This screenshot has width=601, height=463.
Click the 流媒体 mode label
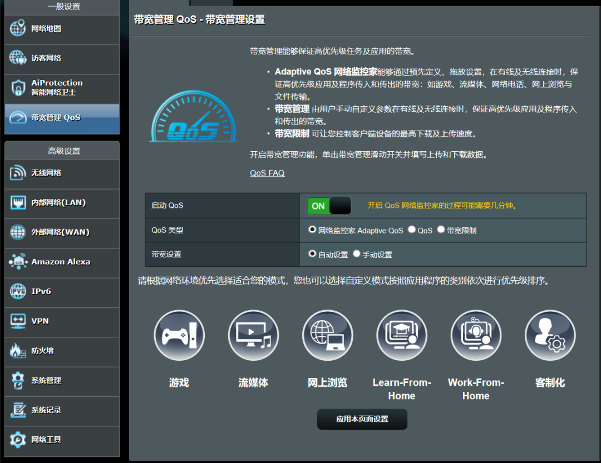(253, 382)
